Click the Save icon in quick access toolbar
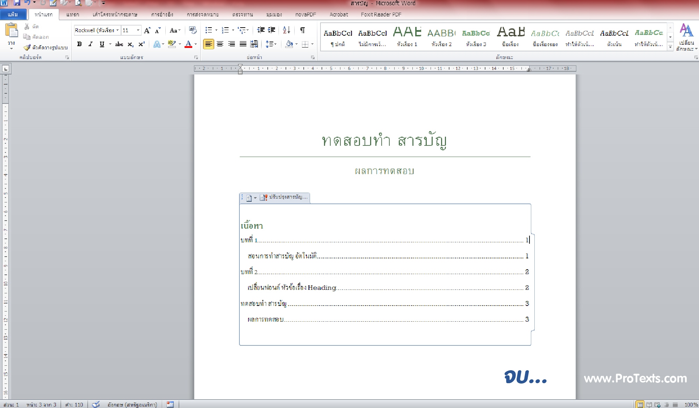 [x=17, y=3]
